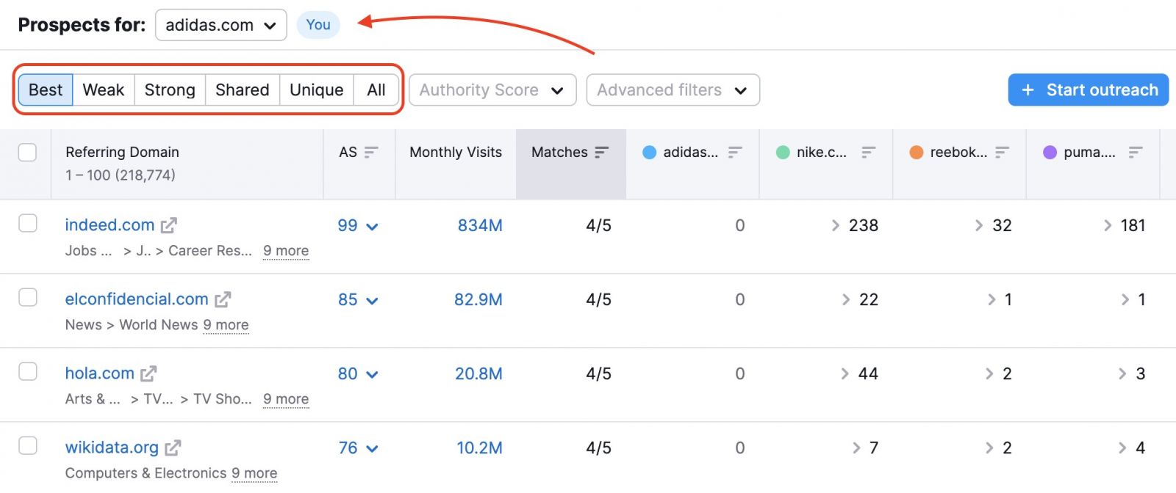
Task: Check the elconfidencial.com row checkbox
Action: click(27, 297)
